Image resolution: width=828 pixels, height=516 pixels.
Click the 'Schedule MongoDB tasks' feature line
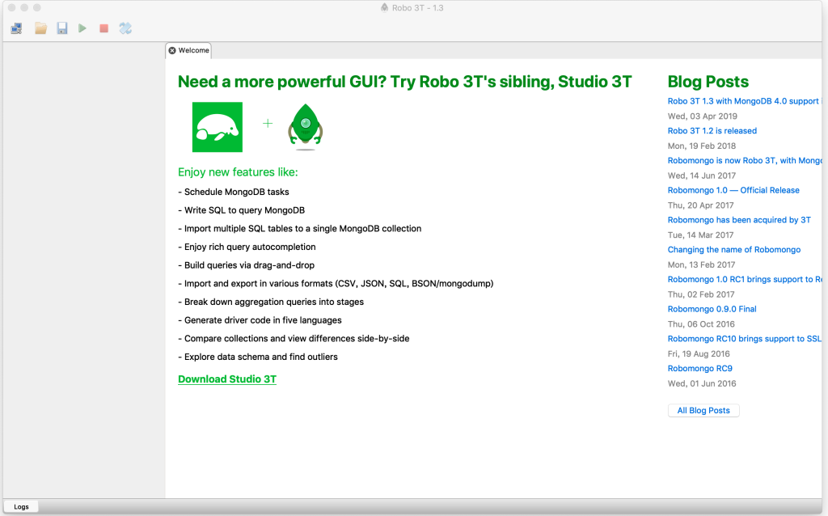coord(234,192)
